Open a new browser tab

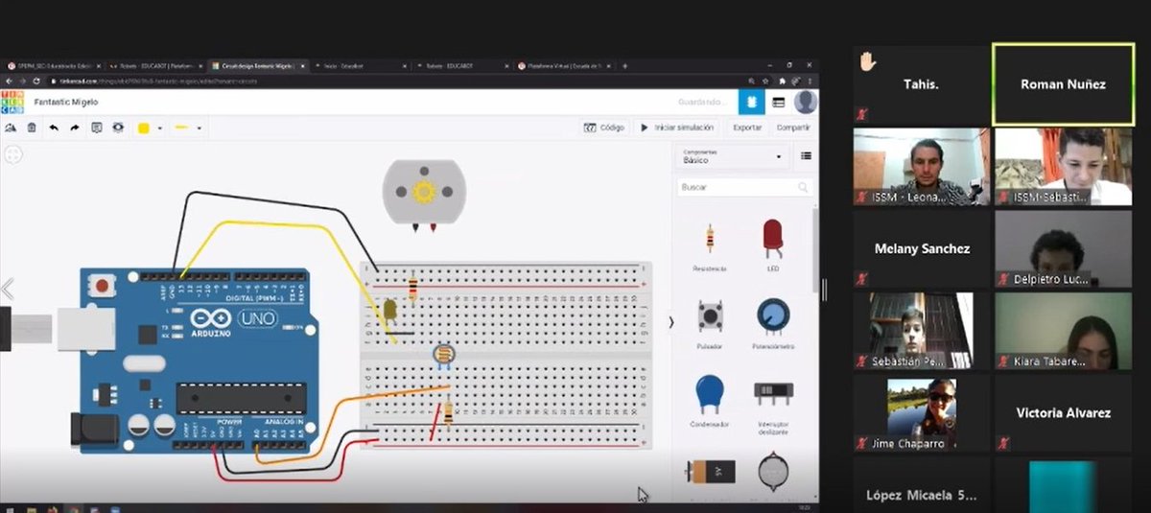(625, 66)
